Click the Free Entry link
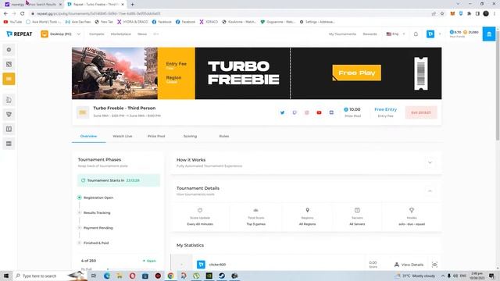Screen dimensions: 500x281 point(385,109)
